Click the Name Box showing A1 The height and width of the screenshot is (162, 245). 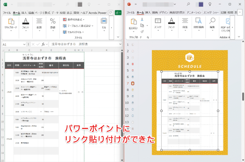coord(13,45)
